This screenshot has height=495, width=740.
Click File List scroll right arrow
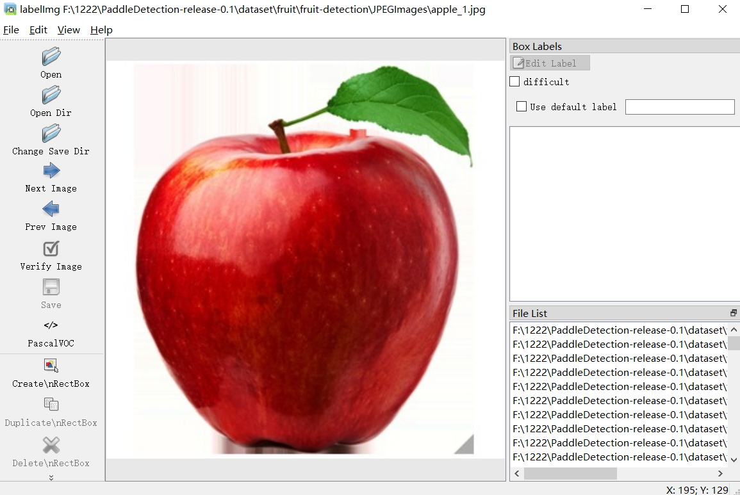[x=720, y=473]
